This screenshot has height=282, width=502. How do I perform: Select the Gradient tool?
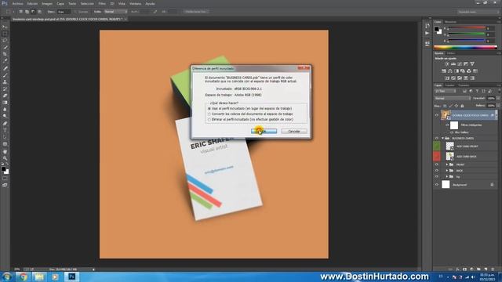5,103
